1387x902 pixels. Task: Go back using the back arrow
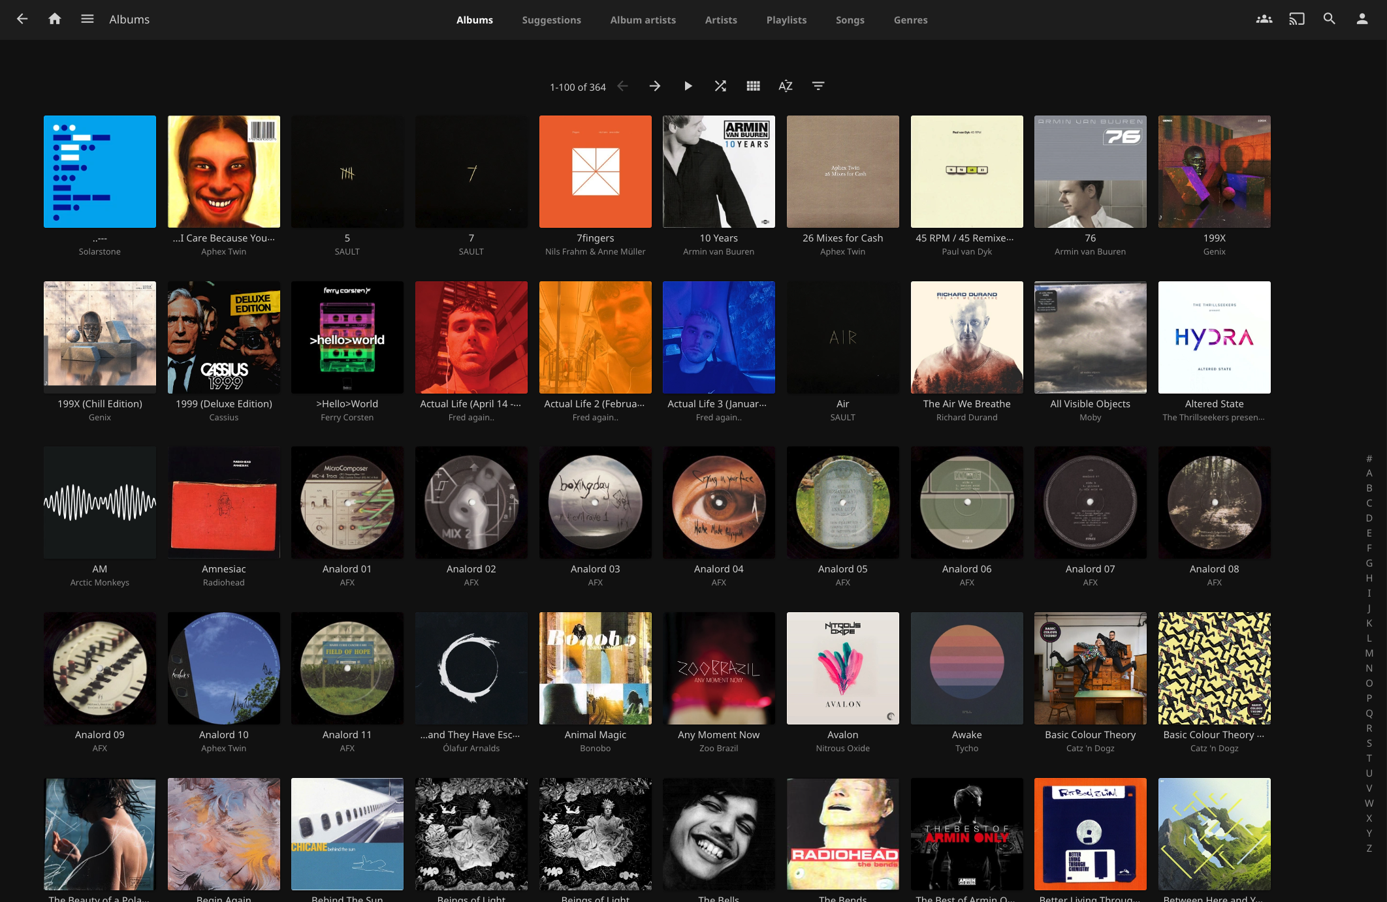pyautogui.click(x=22, y=19)
